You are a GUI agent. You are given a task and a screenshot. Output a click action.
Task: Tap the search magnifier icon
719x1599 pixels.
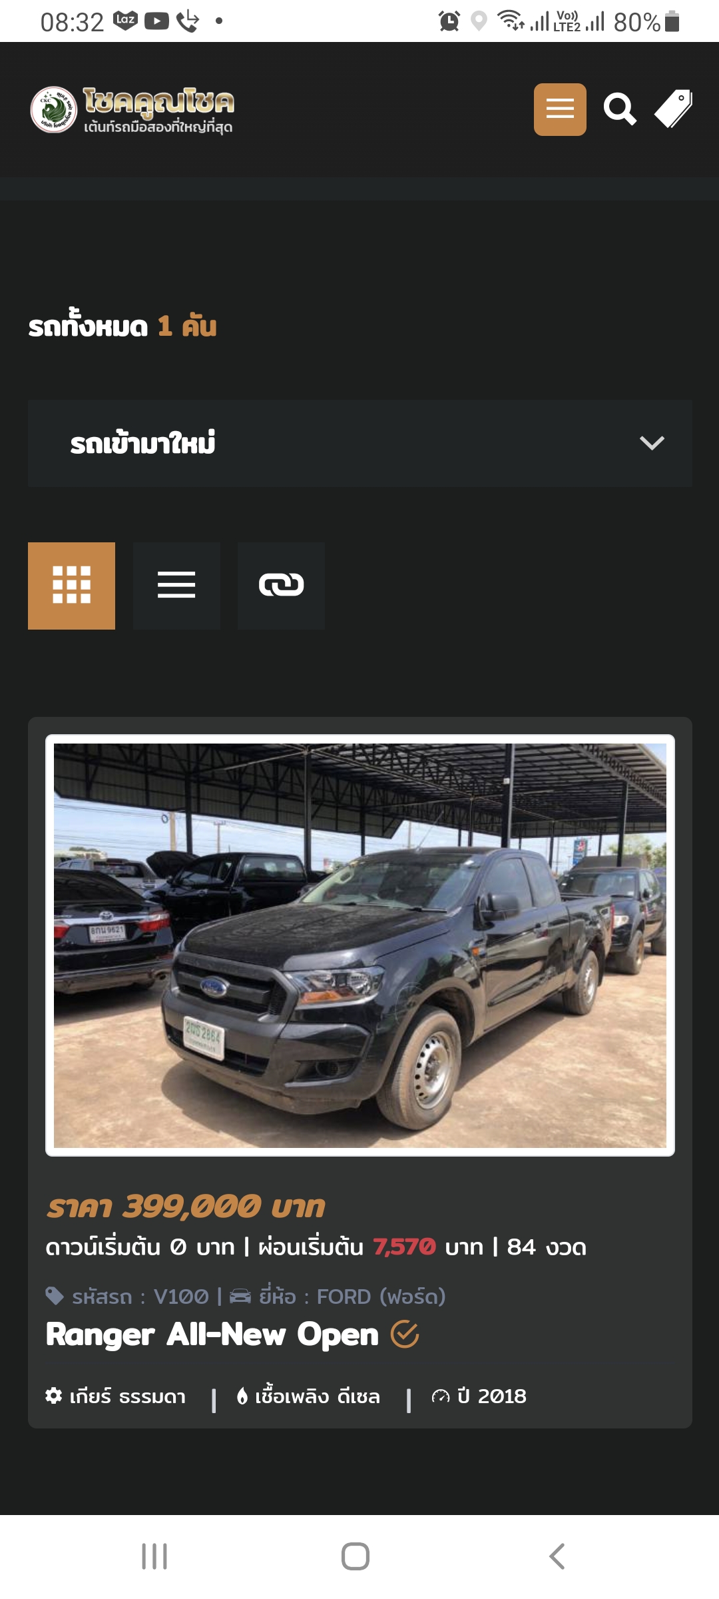coord(620,109)
